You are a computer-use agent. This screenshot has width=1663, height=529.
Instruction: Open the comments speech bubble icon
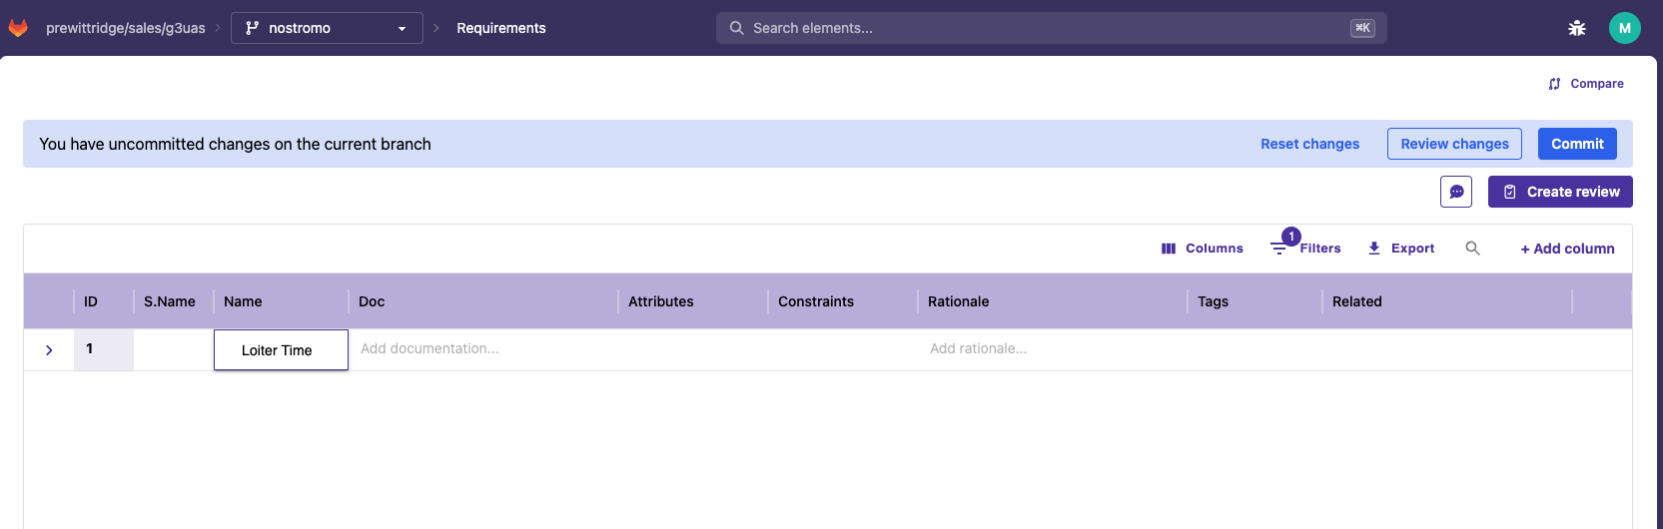tap(1456, 192)
